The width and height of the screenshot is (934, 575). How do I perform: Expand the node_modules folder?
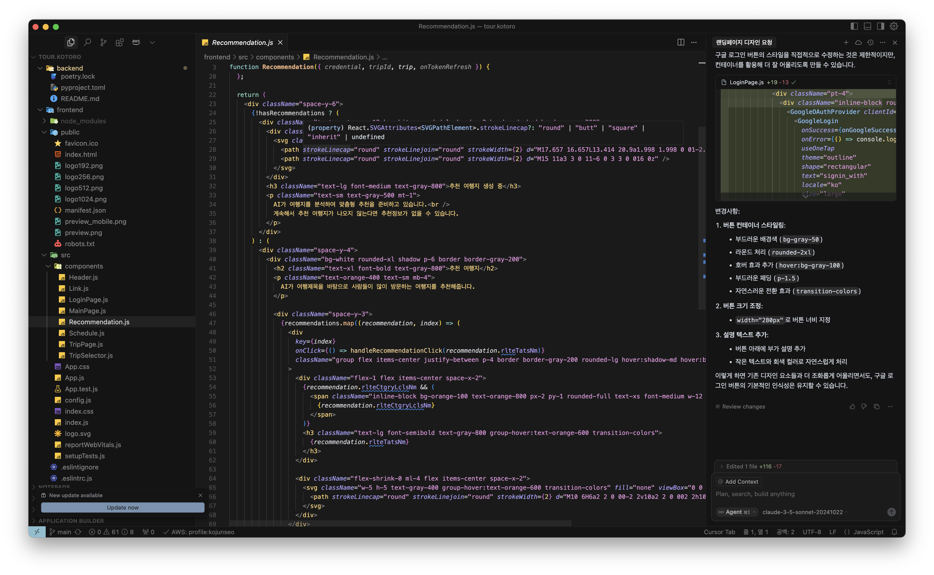click(x=44, y=121)
